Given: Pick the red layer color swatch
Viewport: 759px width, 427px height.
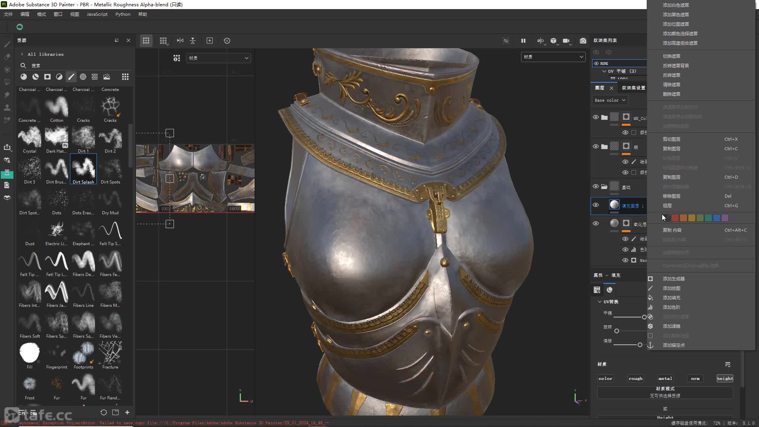Looking at the screenshot, I should (675, 218).
